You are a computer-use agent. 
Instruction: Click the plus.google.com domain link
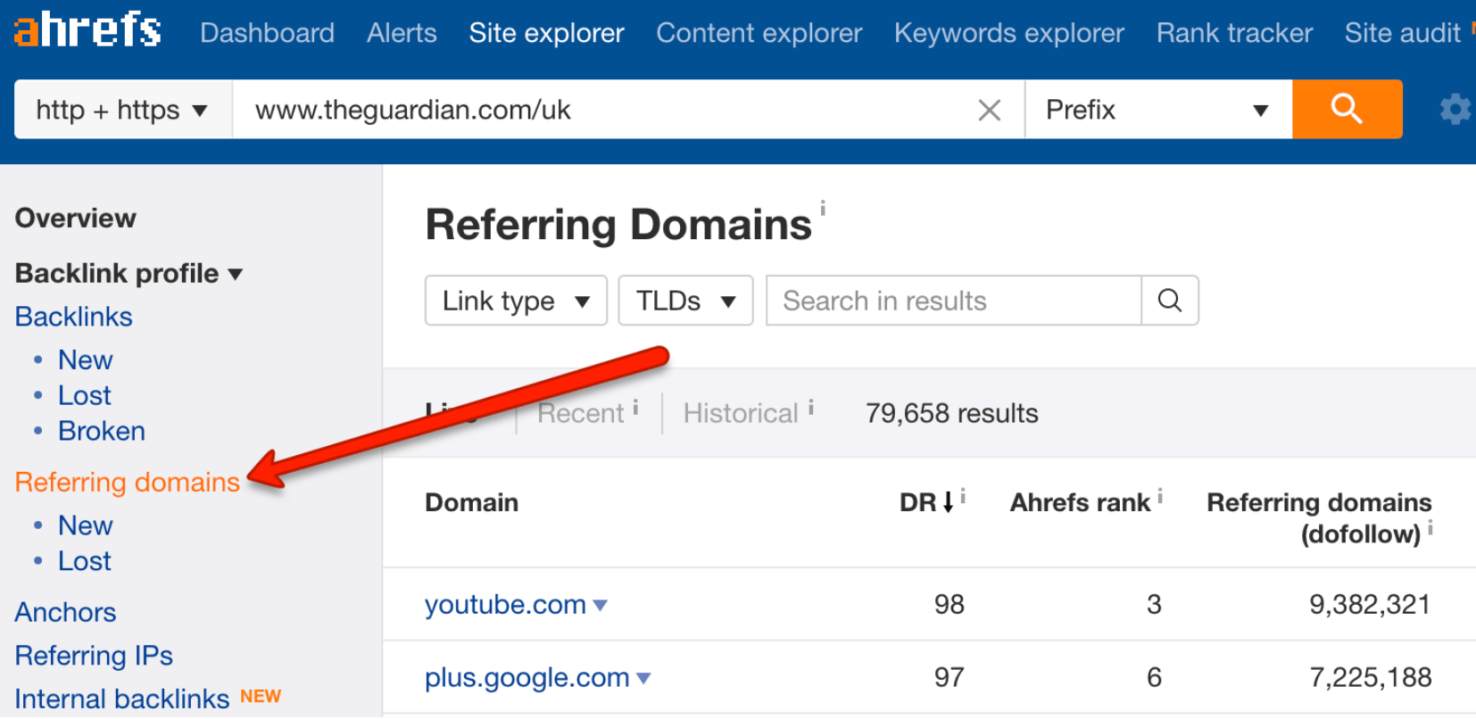(527, 678)
